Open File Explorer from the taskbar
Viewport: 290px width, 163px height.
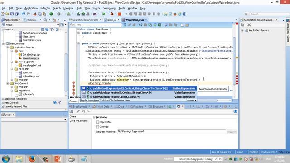tap(19, 159)
